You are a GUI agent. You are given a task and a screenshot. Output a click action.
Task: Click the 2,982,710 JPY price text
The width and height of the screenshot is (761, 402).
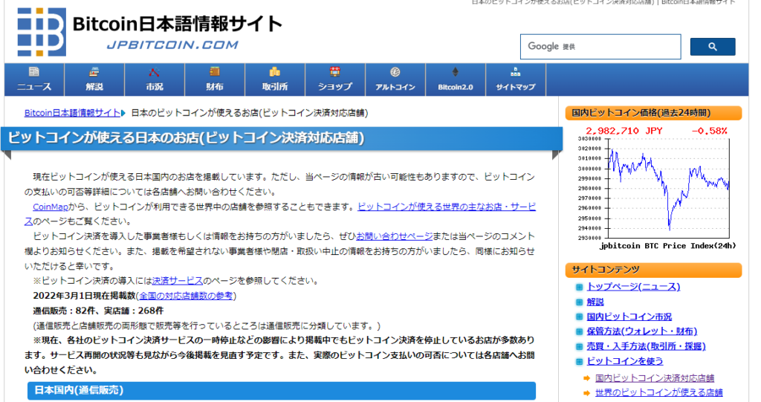click(624, 131)
